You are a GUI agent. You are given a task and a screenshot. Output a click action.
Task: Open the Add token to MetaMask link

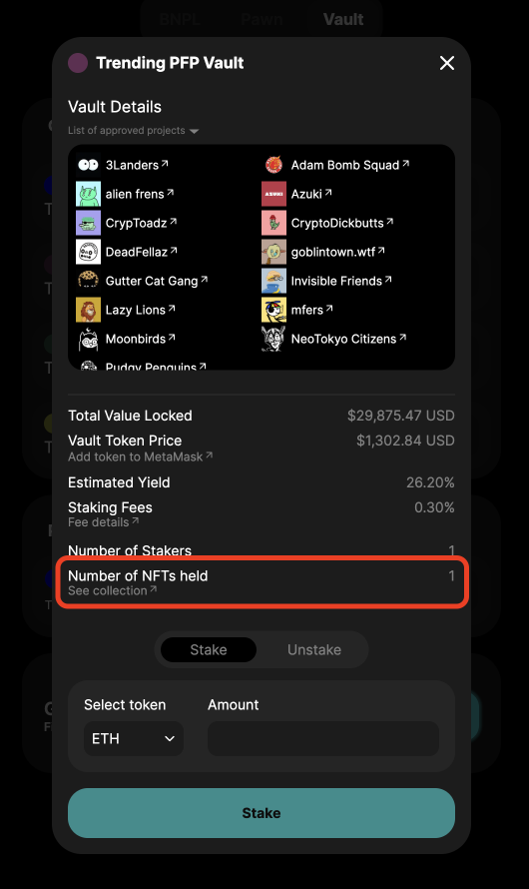click(140, 456)
